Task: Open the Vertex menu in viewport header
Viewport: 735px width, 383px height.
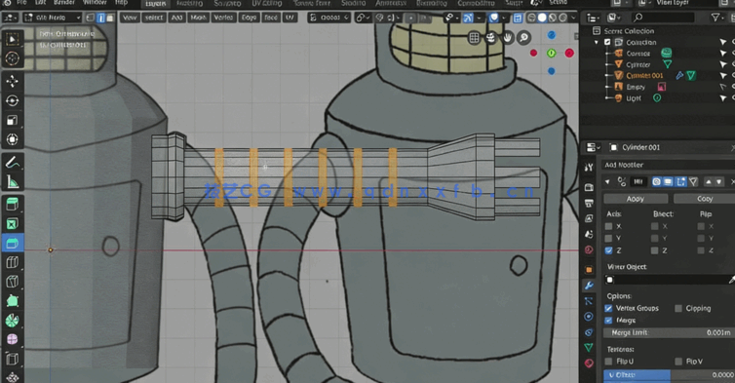Action: pos(223,18)
